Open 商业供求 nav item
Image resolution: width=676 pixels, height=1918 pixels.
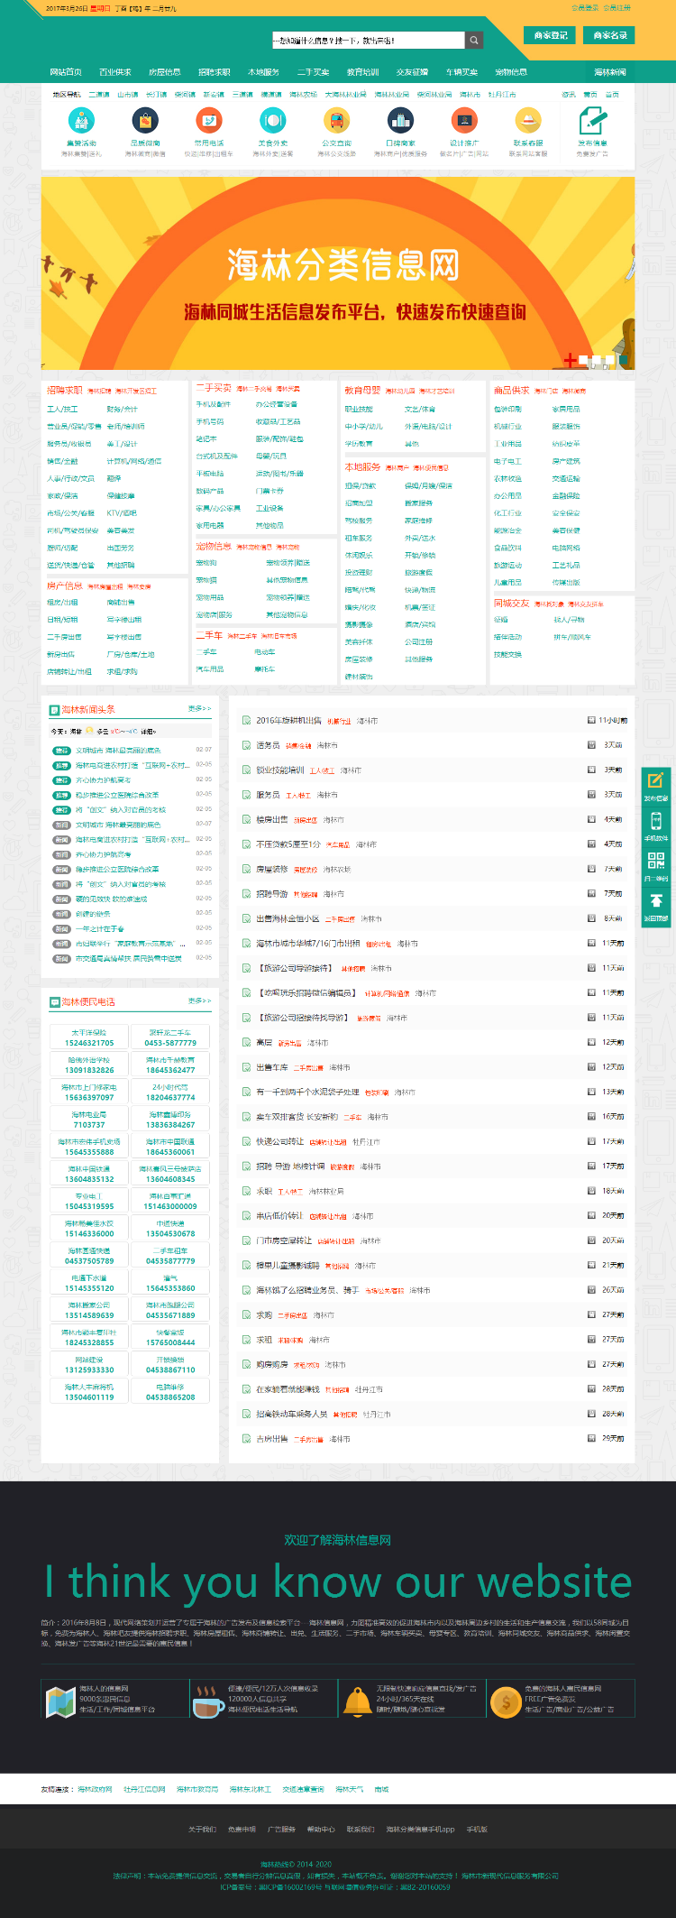tap(115, 72)
